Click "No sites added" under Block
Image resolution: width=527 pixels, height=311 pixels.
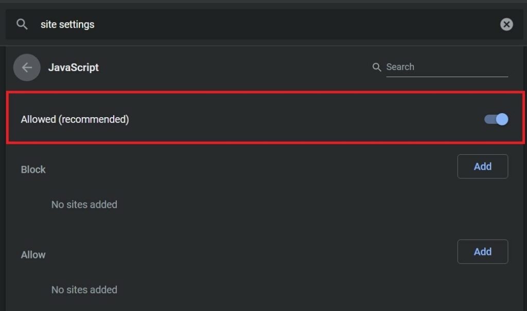[84, 205]
